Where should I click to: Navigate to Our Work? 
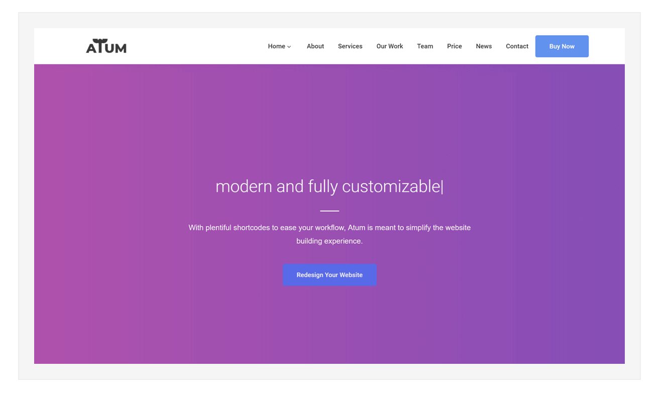point(390,46)
